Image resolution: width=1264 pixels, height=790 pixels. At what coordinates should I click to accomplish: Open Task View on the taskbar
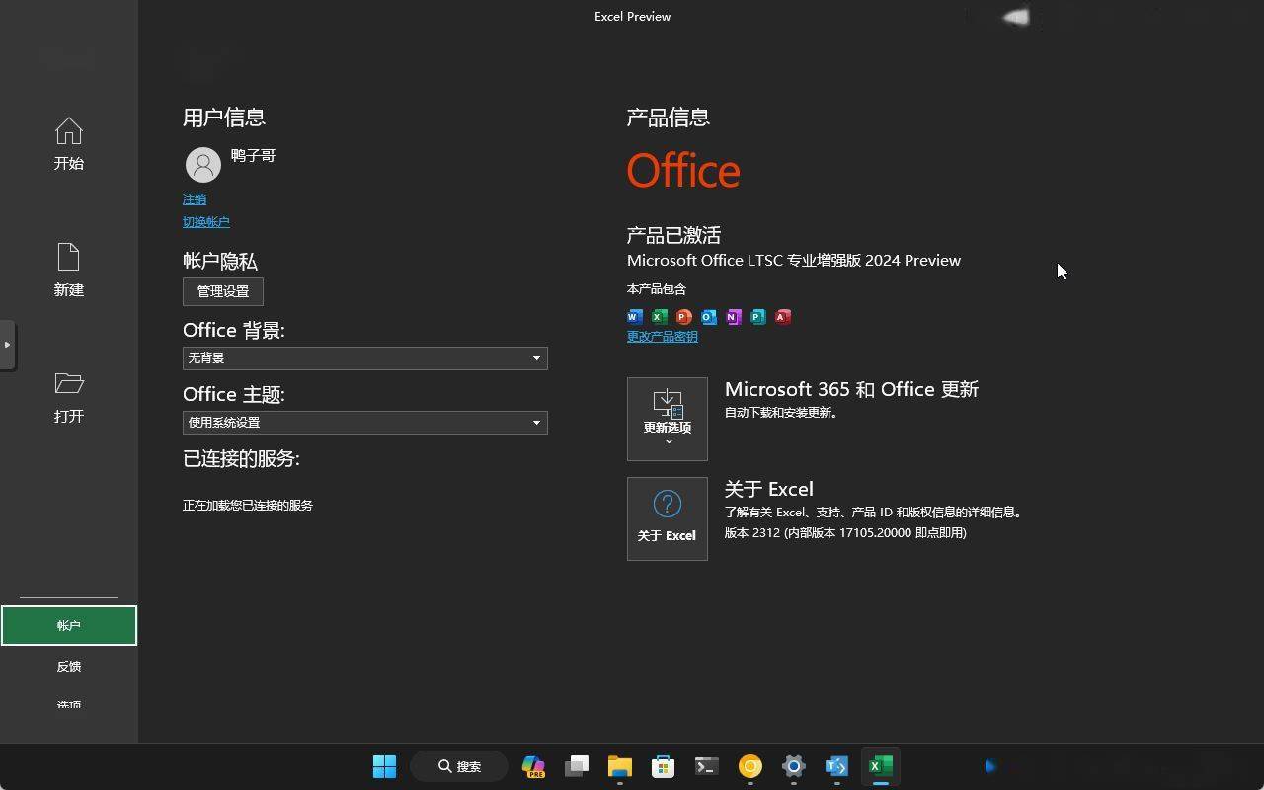(577, 766)
